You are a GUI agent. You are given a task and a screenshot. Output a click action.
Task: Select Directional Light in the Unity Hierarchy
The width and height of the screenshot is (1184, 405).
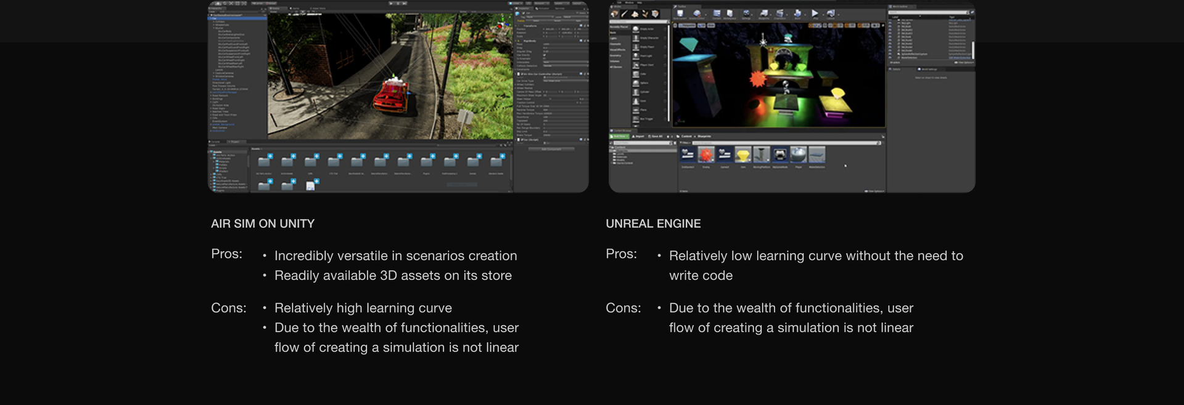tap(222, 82)
